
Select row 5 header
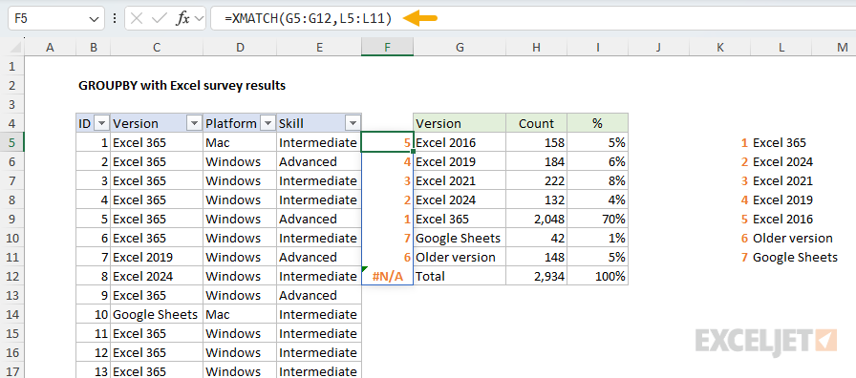click(12, 142)
